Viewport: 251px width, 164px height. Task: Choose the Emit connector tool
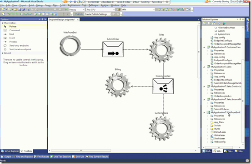click(x=24, y=34)
